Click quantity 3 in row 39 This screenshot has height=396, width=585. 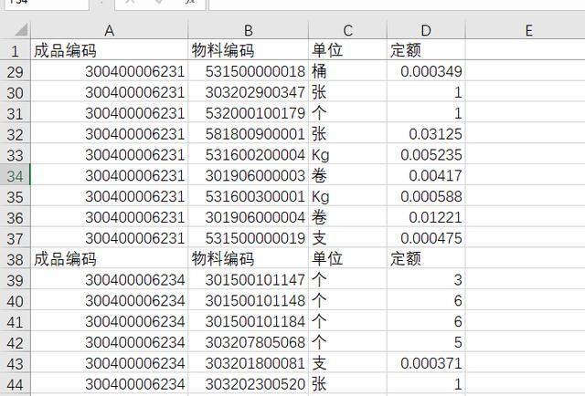(x=426, y=280)
